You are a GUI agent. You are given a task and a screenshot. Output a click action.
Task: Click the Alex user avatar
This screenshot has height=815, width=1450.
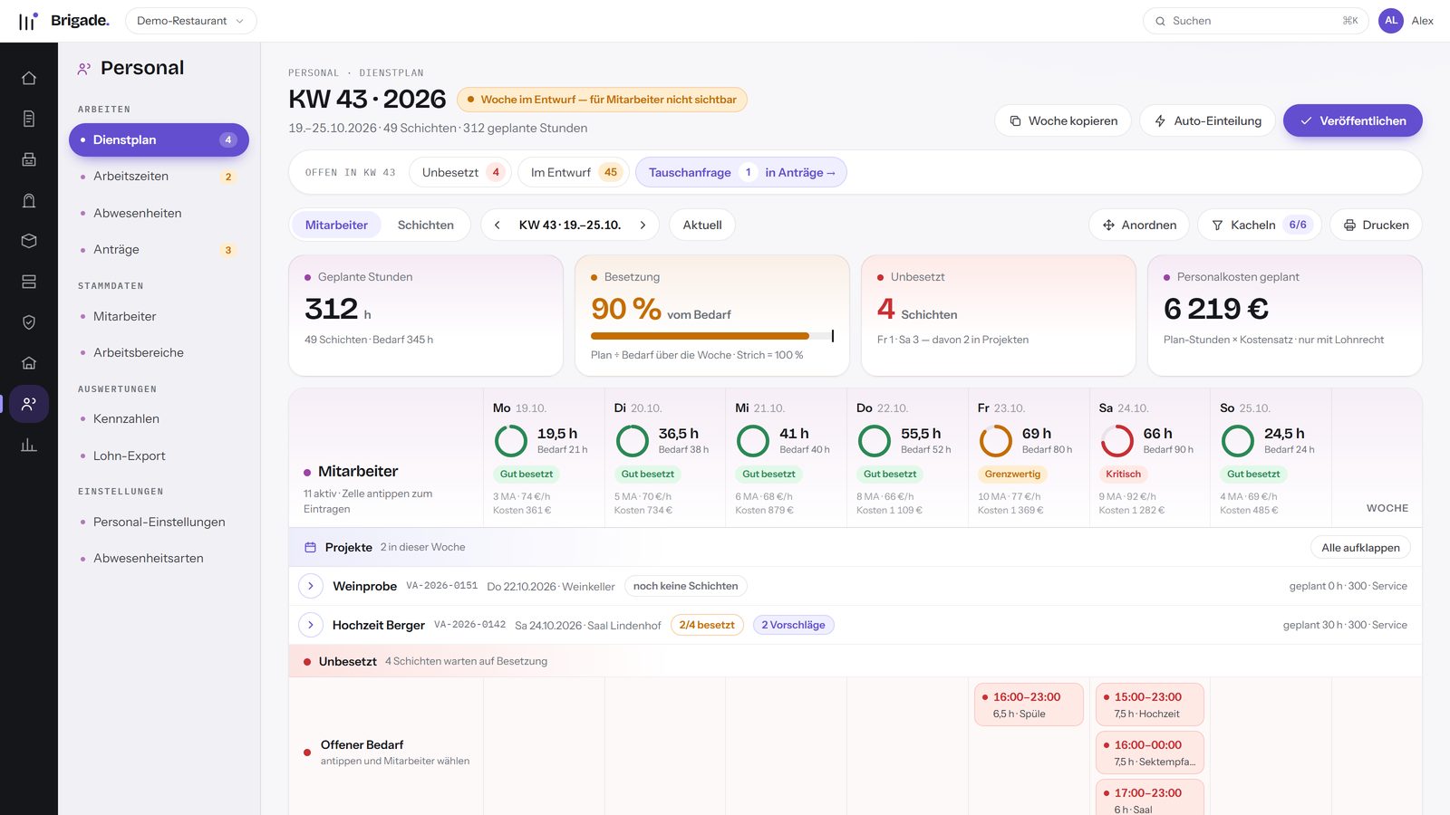(x=1391, y=21)
